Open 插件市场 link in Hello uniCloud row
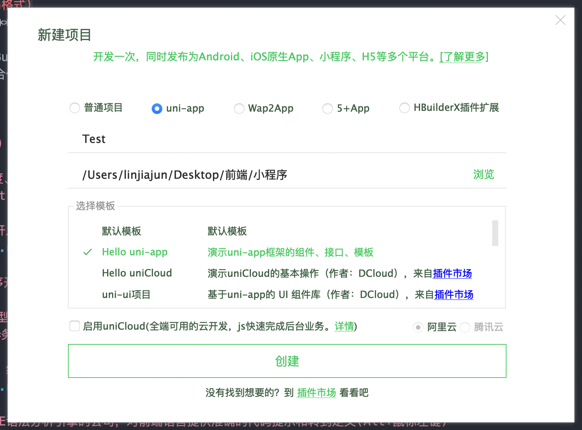The image size is (582, 430). (x=452, y=273)
